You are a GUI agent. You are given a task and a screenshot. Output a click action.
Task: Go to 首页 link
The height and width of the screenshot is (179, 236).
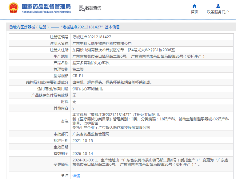194,12
